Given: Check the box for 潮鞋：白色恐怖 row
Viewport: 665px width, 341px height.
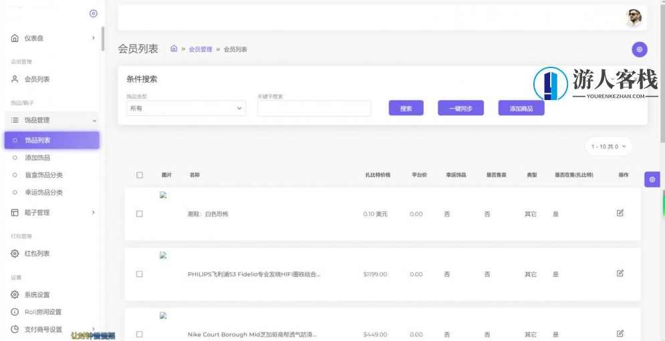Looking at the screenshot, I should (140, 214).
